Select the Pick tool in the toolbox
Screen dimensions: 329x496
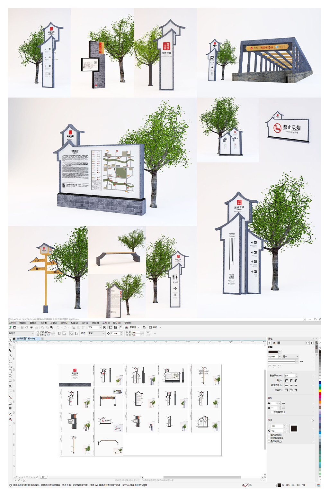10,339
